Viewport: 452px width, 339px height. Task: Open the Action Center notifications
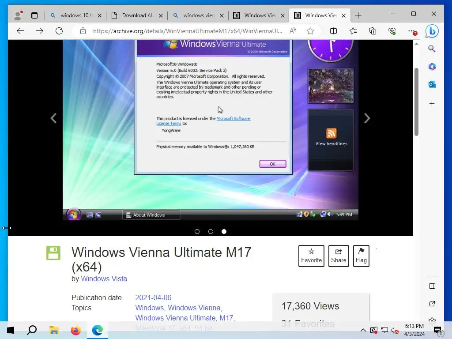click(437, 330)
